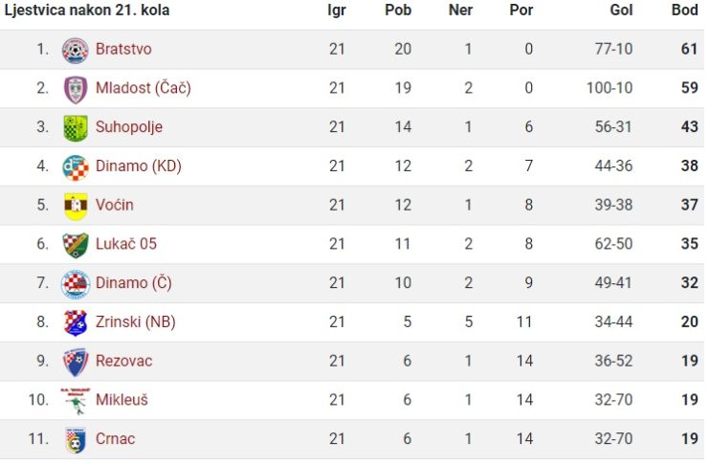Click the Voćin yellow crest icon
Screen dimensions: 709x465
click(75, 207)
